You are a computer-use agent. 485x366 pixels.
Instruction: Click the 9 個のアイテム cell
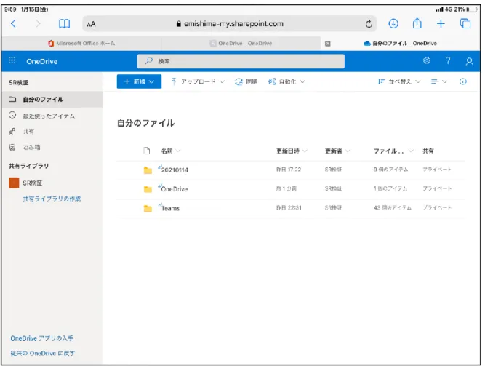(390, 170)
